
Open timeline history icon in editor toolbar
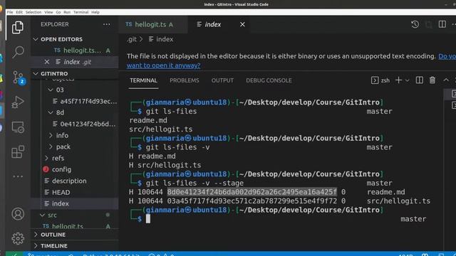pyautogui.click(x=415, y=24)
